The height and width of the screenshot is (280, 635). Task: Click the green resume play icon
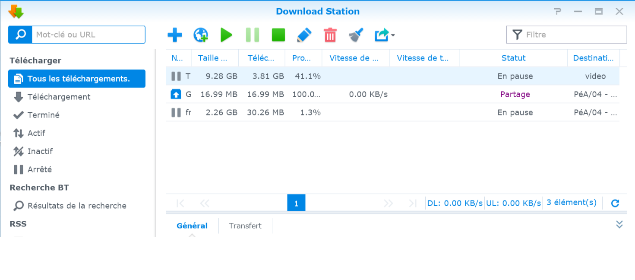click(226, 35)
